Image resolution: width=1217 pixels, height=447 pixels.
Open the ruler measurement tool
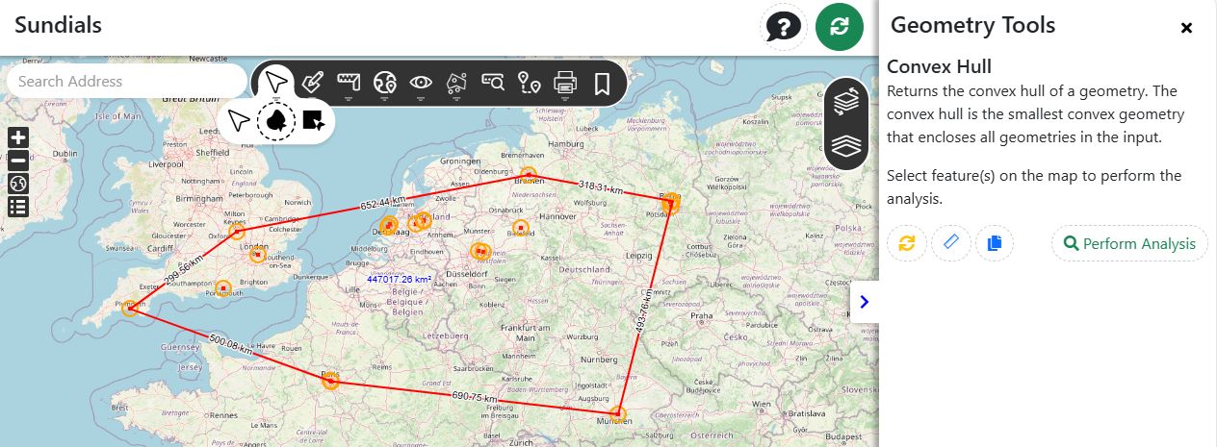pyautogui.click(x=349, y=83)
